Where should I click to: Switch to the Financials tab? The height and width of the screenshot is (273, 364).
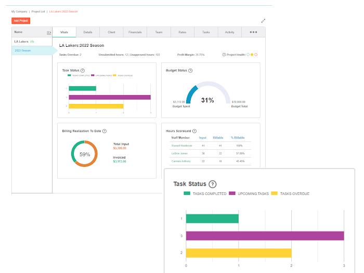point(135,32)
